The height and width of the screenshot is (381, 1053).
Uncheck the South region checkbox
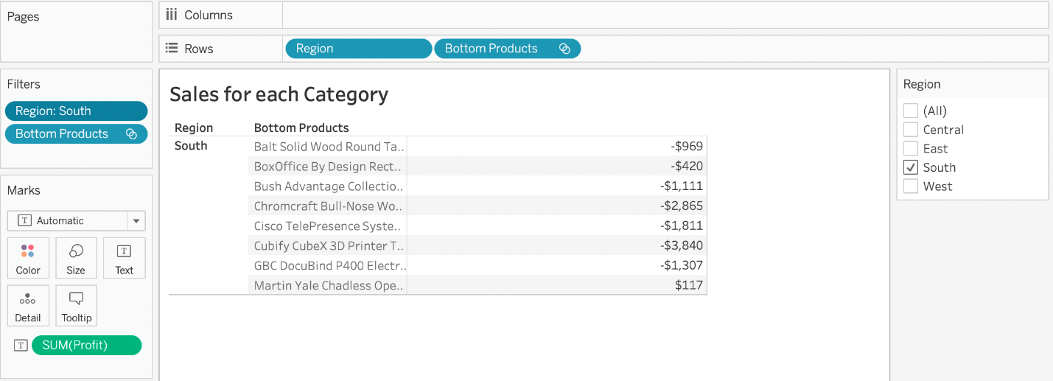911,167
